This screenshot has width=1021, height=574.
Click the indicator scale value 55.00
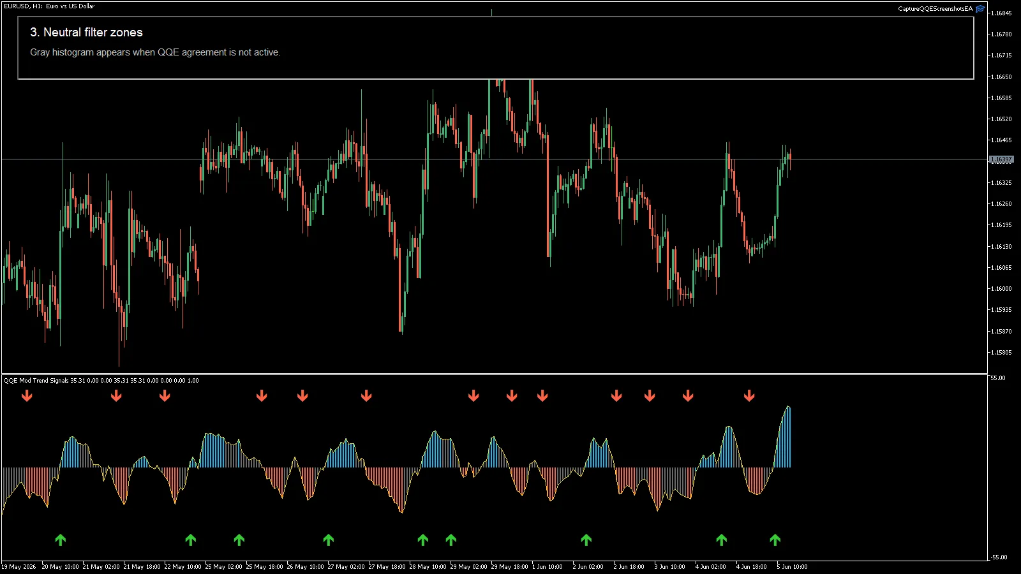(x=998, y=378)
